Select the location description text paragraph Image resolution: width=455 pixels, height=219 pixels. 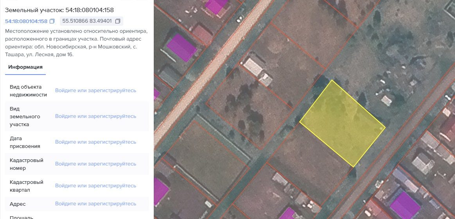click(77, 43)
